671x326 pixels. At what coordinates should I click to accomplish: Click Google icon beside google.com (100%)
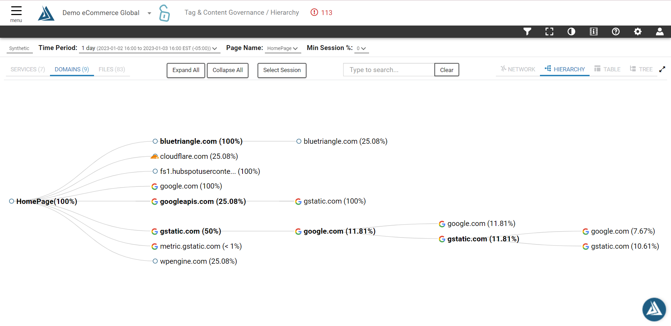[154, 186]
